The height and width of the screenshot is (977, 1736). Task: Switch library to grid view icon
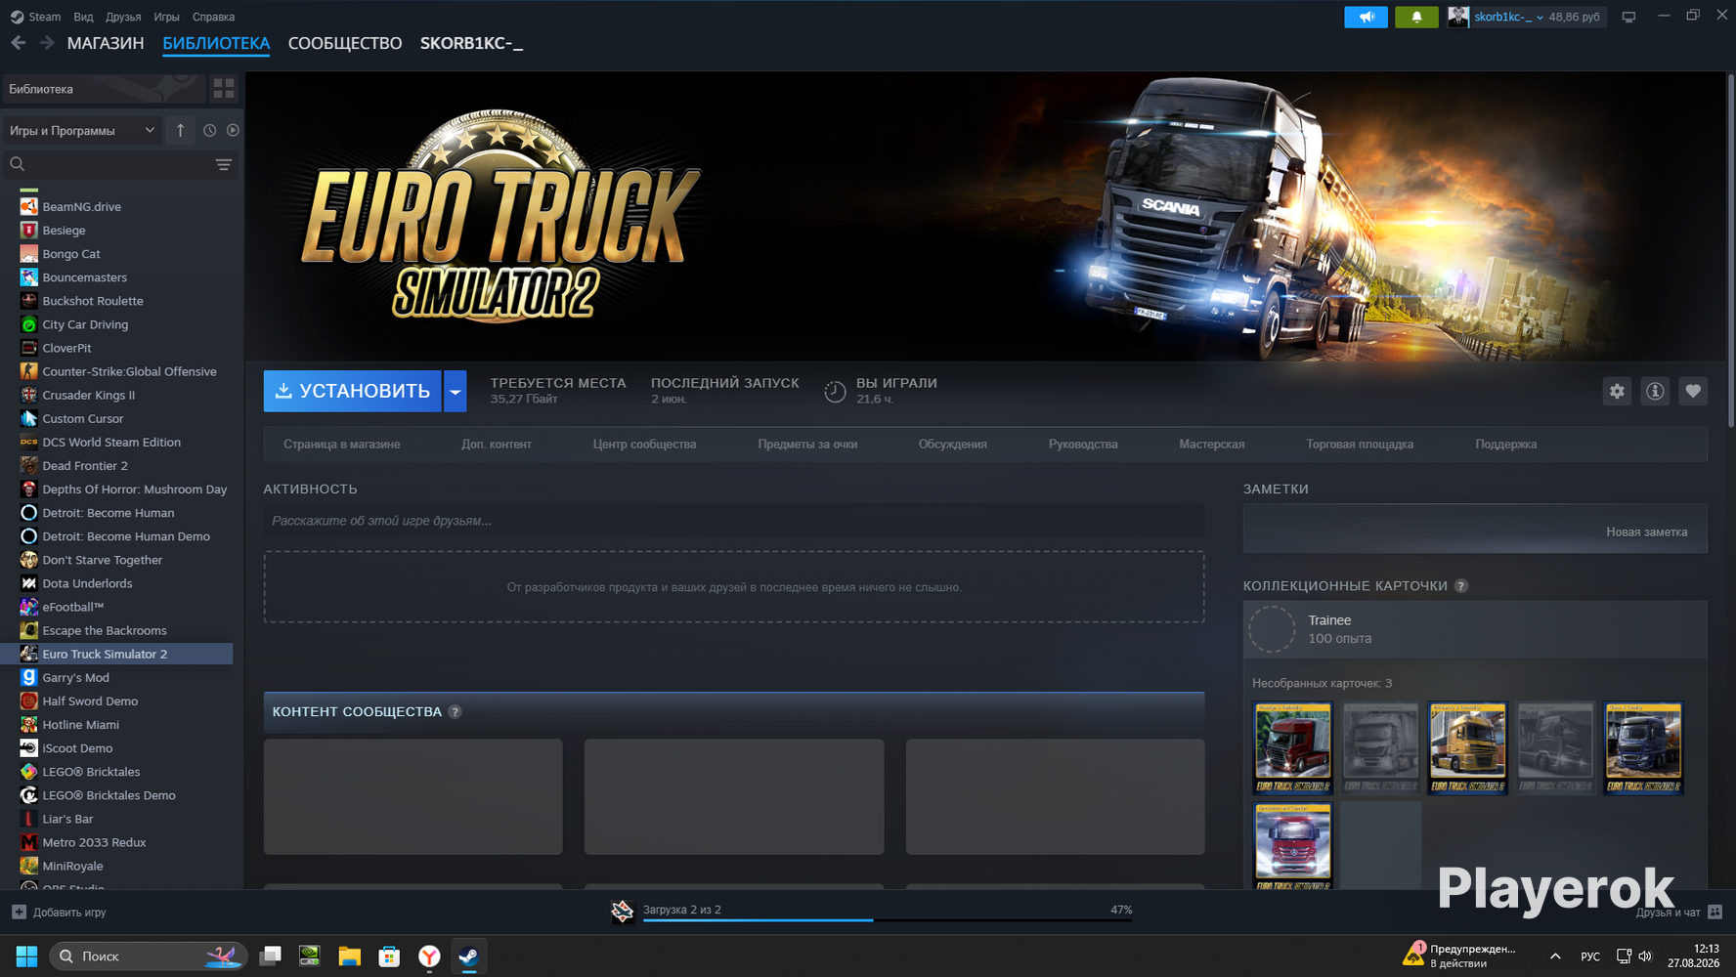point(224,89)
